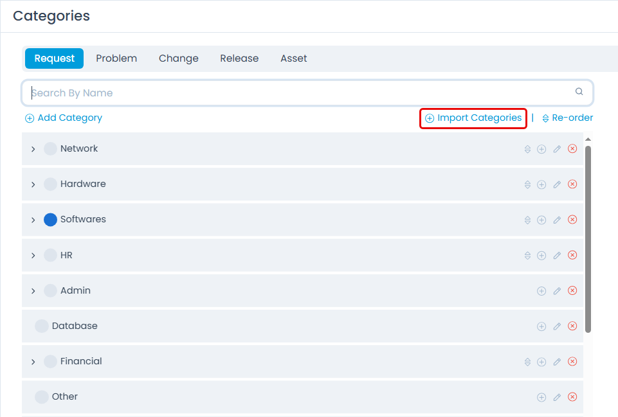This screenshot has width=618, height=417.
Task: Open the re-order icon on the HR row
Action: [527, 254]
